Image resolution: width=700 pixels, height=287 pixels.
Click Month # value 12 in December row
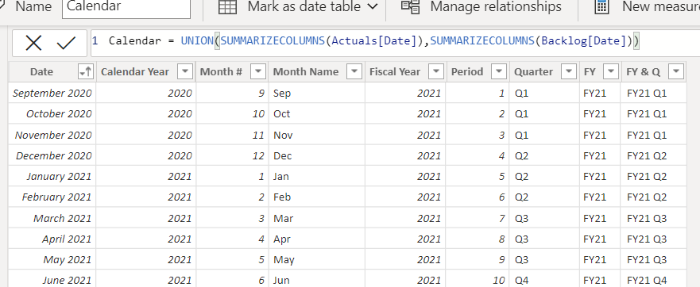pos(232,155)
